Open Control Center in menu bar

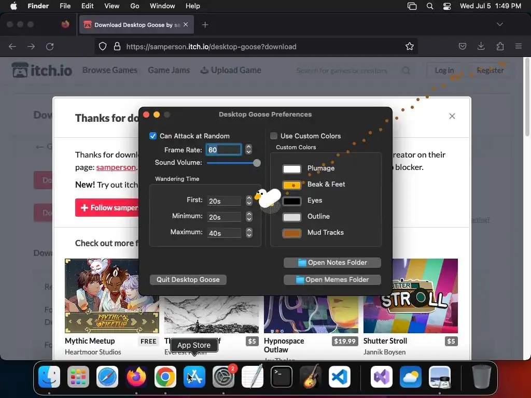pyautogui.click(x=446, y=6)
